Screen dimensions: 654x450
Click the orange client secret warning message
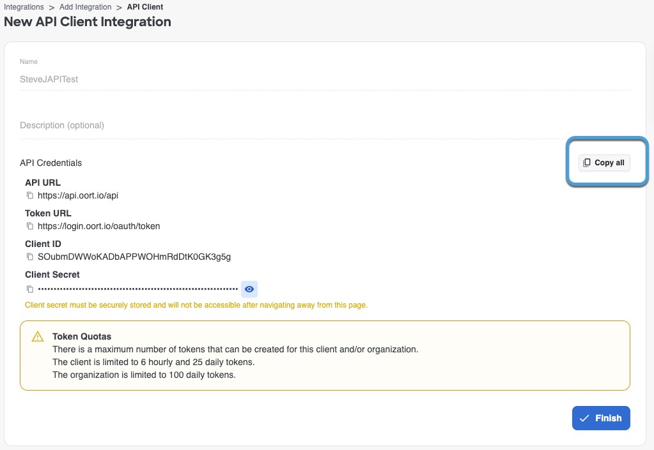[x=196, y=304]
